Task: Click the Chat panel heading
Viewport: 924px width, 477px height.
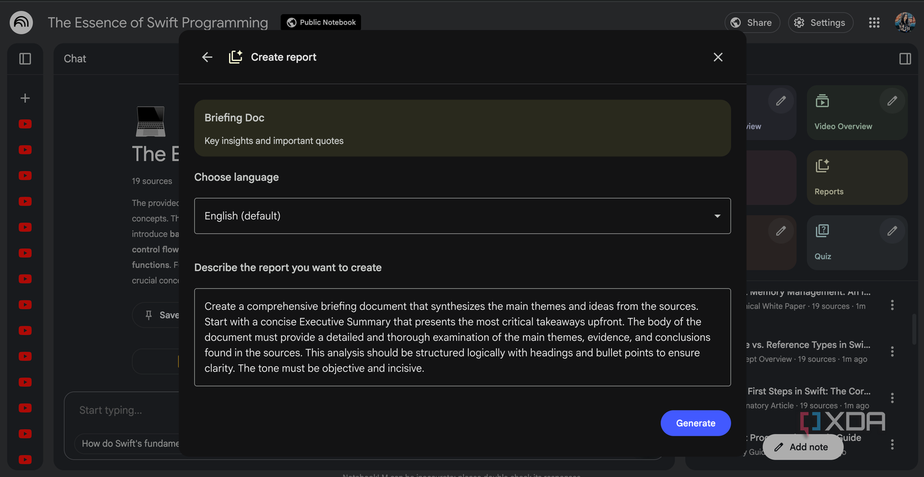Action: pos(75,59)
